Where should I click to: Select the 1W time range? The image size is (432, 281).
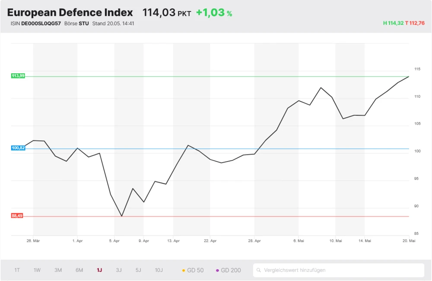37,270
